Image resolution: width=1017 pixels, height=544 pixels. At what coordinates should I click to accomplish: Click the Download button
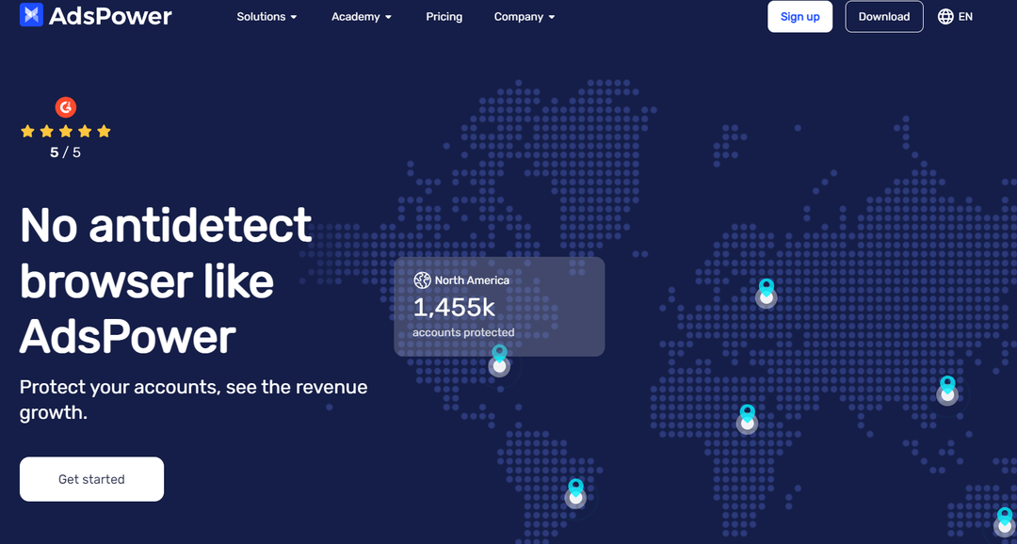tap(884, 17)
